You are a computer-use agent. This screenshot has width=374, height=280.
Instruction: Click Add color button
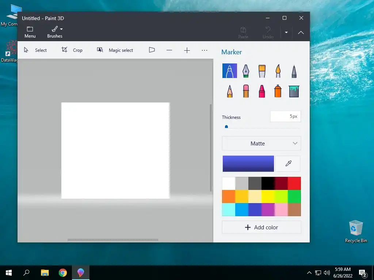click(262, 227)
